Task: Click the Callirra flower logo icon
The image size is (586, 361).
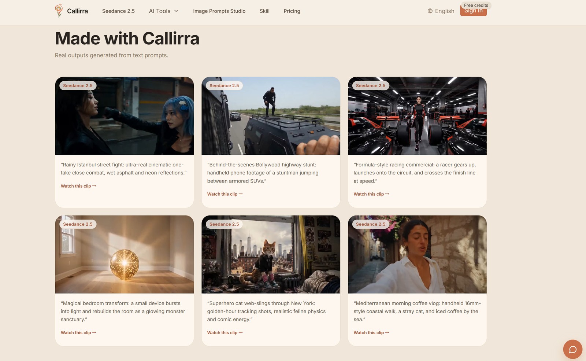Action: click(x=59, y=11)
